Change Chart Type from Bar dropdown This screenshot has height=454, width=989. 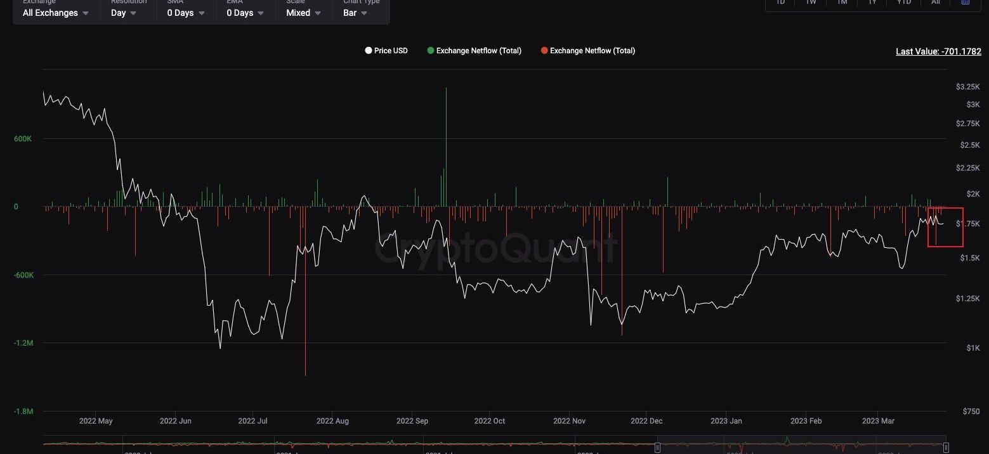tap(355, 13)
